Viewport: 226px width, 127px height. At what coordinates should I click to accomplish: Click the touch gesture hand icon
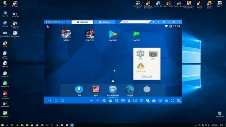point(129,101)
